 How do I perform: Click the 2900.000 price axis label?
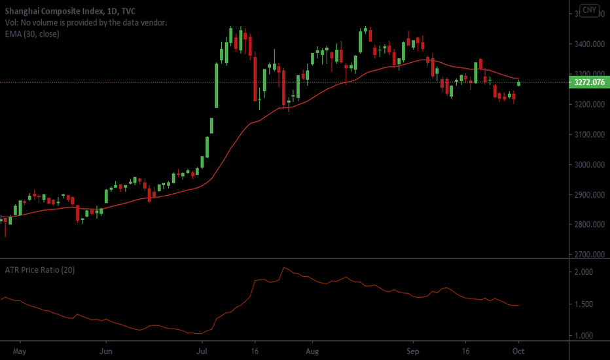pos(589,194)
